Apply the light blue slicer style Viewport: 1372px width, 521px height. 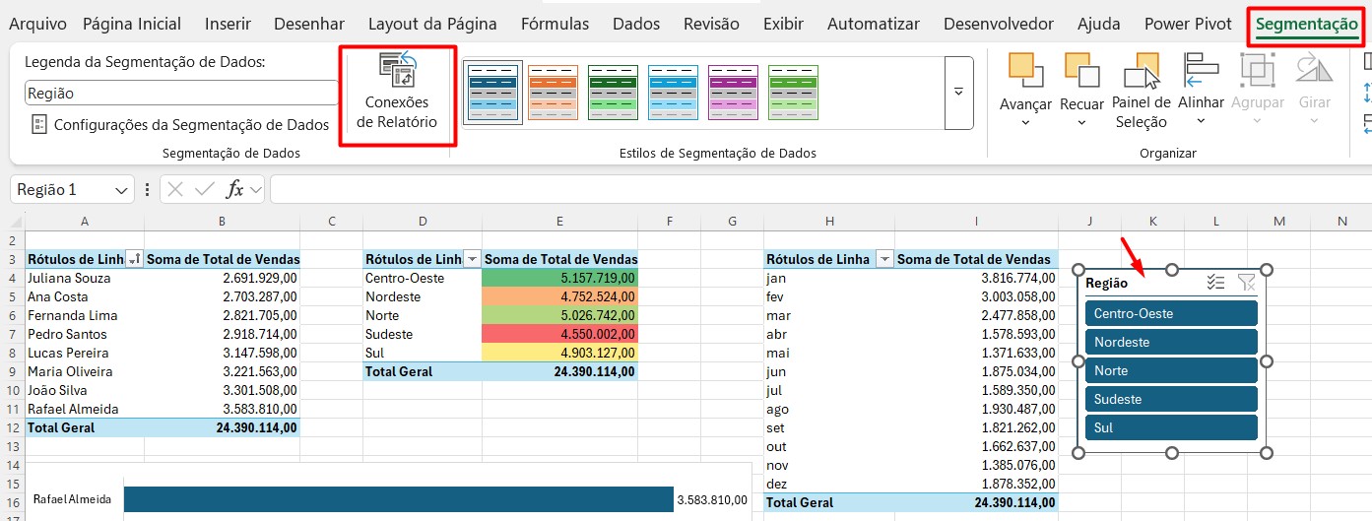[x=673, y=93]
